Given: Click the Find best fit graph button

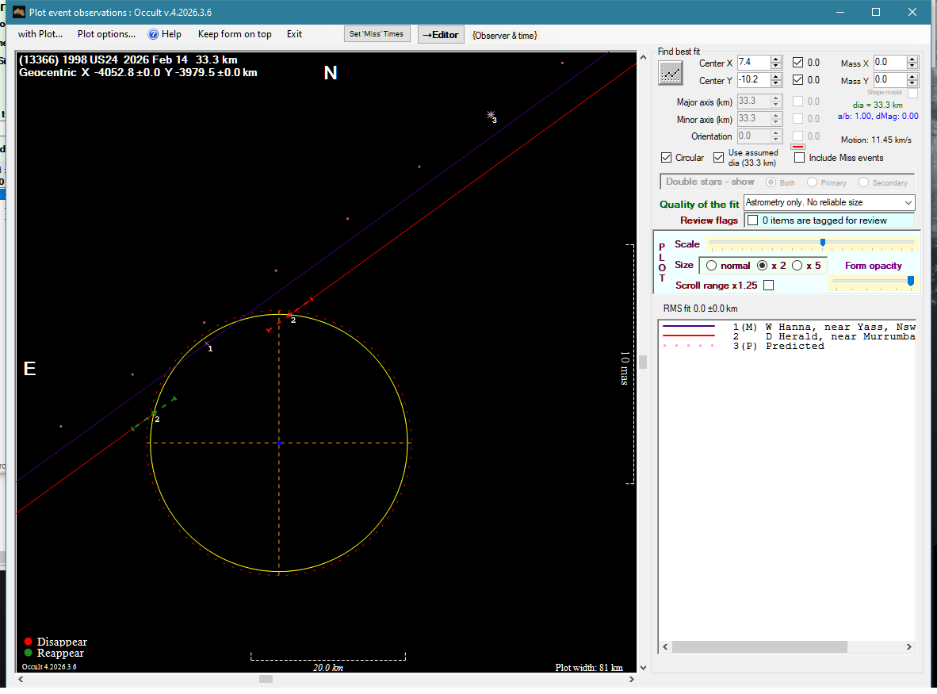Looking at the screenshot, I should (671, 73).
